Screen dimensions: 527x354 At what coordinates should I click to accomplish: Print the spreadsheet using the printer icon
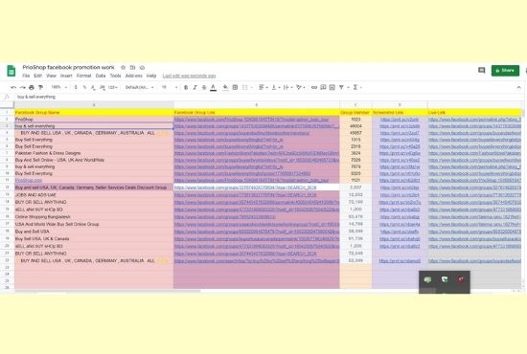coord(32,87)
